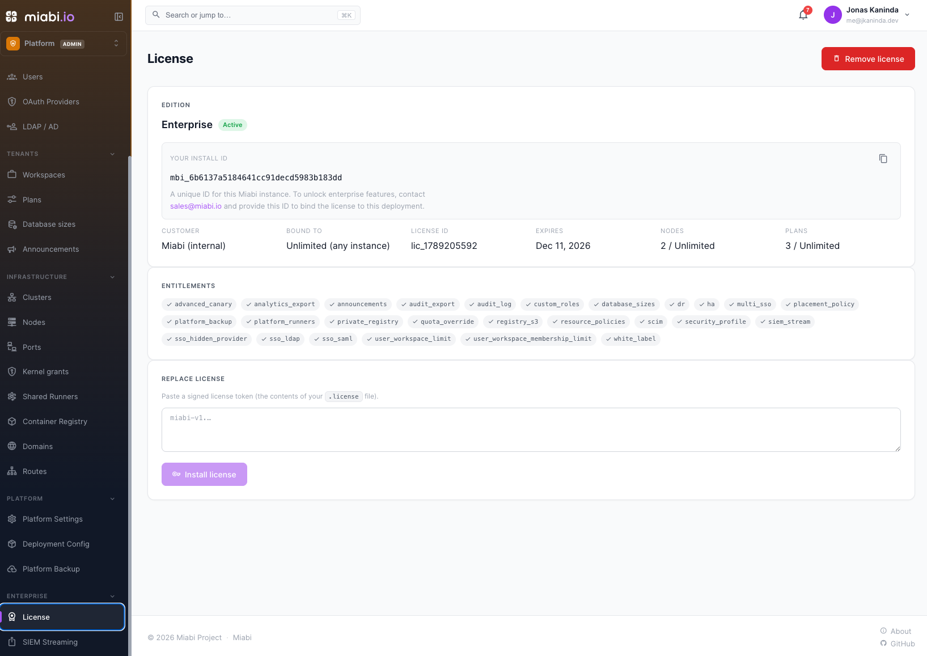
Task: Open the About link in footer
Action: 896,631
